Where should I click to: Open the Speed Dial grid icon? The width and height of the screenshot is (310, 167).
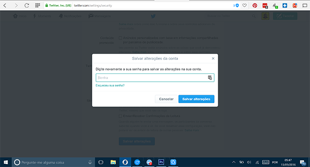(x=37, y=5)
